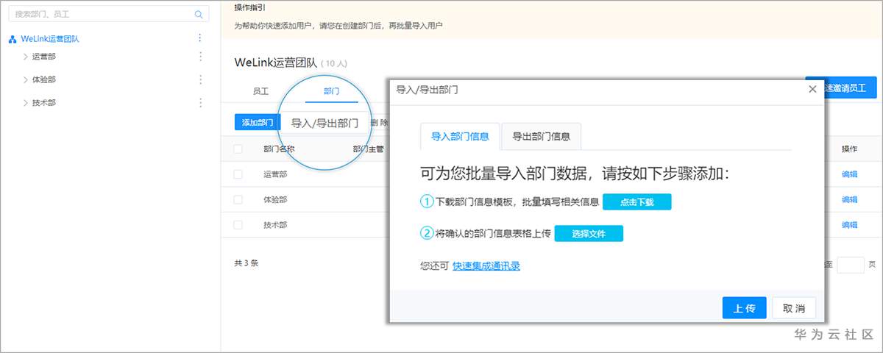
Task: Open the more-options dots for 运营部
Action: coord(200,57)
